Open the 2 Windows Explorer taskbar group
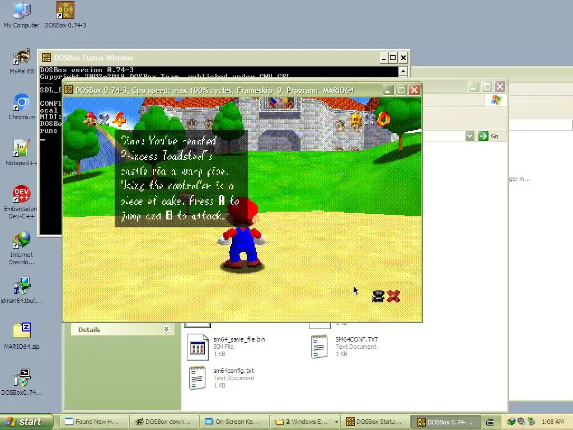 305,422
